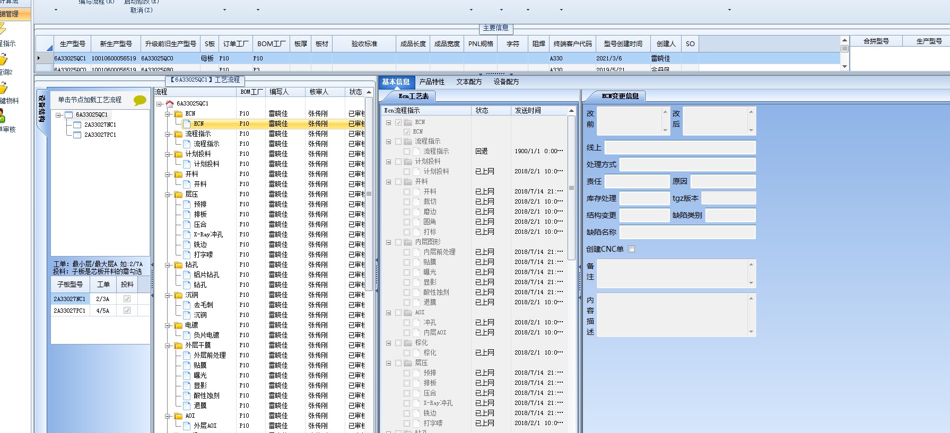Click the folder icon of ECN process group
Image resolution: width=950 pixels, height=433 pixels.
coord(178,113)
